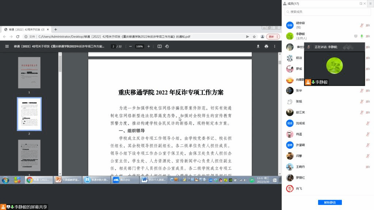Screen dimensions: 374x210
Task: Click the 搜索成员 search field
Action: (327, 12)
